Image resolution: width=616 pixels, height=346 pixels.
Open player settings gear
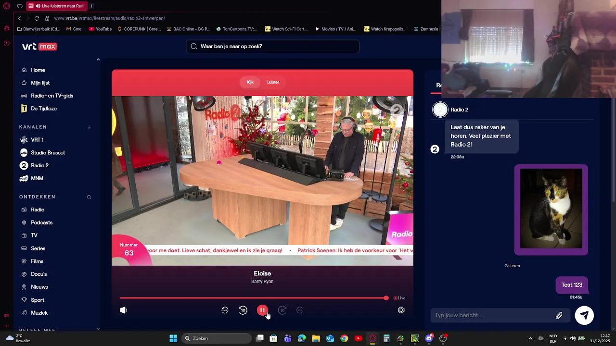[x=401, y=310]
